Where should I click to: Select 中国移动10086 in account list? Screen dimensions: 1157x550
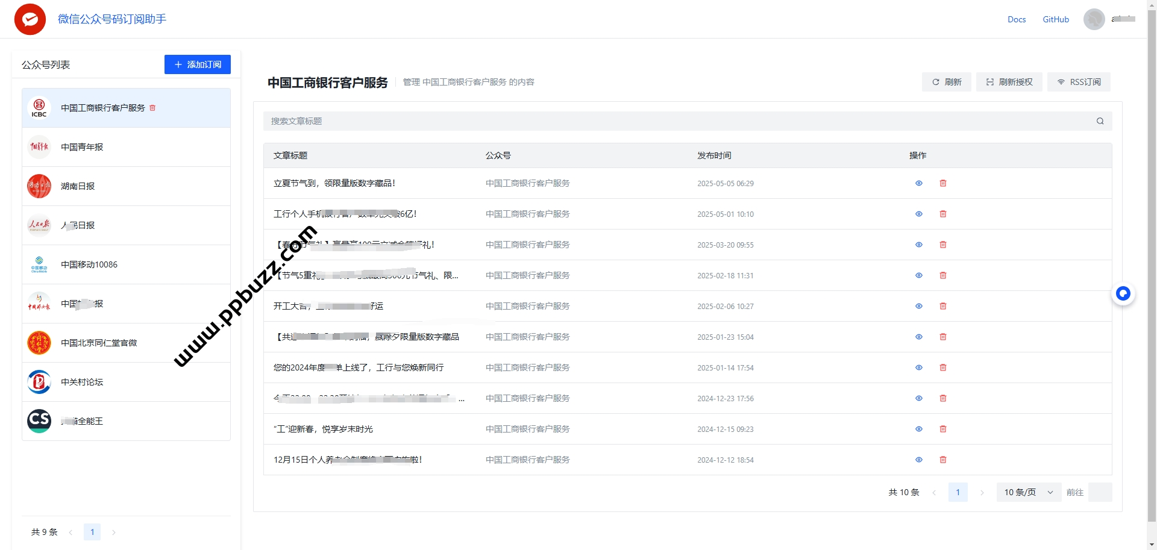coord(126,264)
